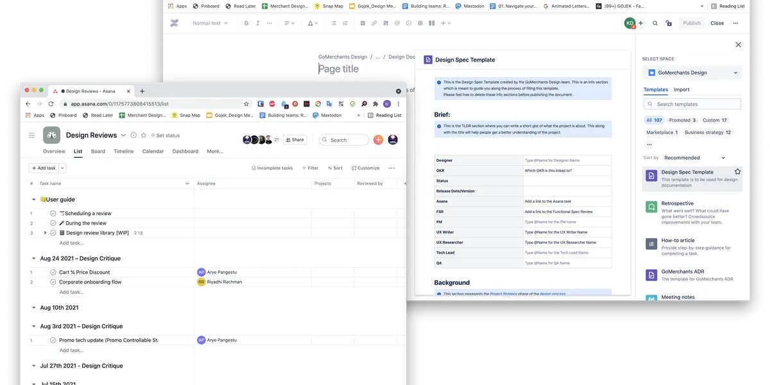Insert numbered list in Confluence editor
Viewport: 770px width, 385px height.
(x=345, y=23)
